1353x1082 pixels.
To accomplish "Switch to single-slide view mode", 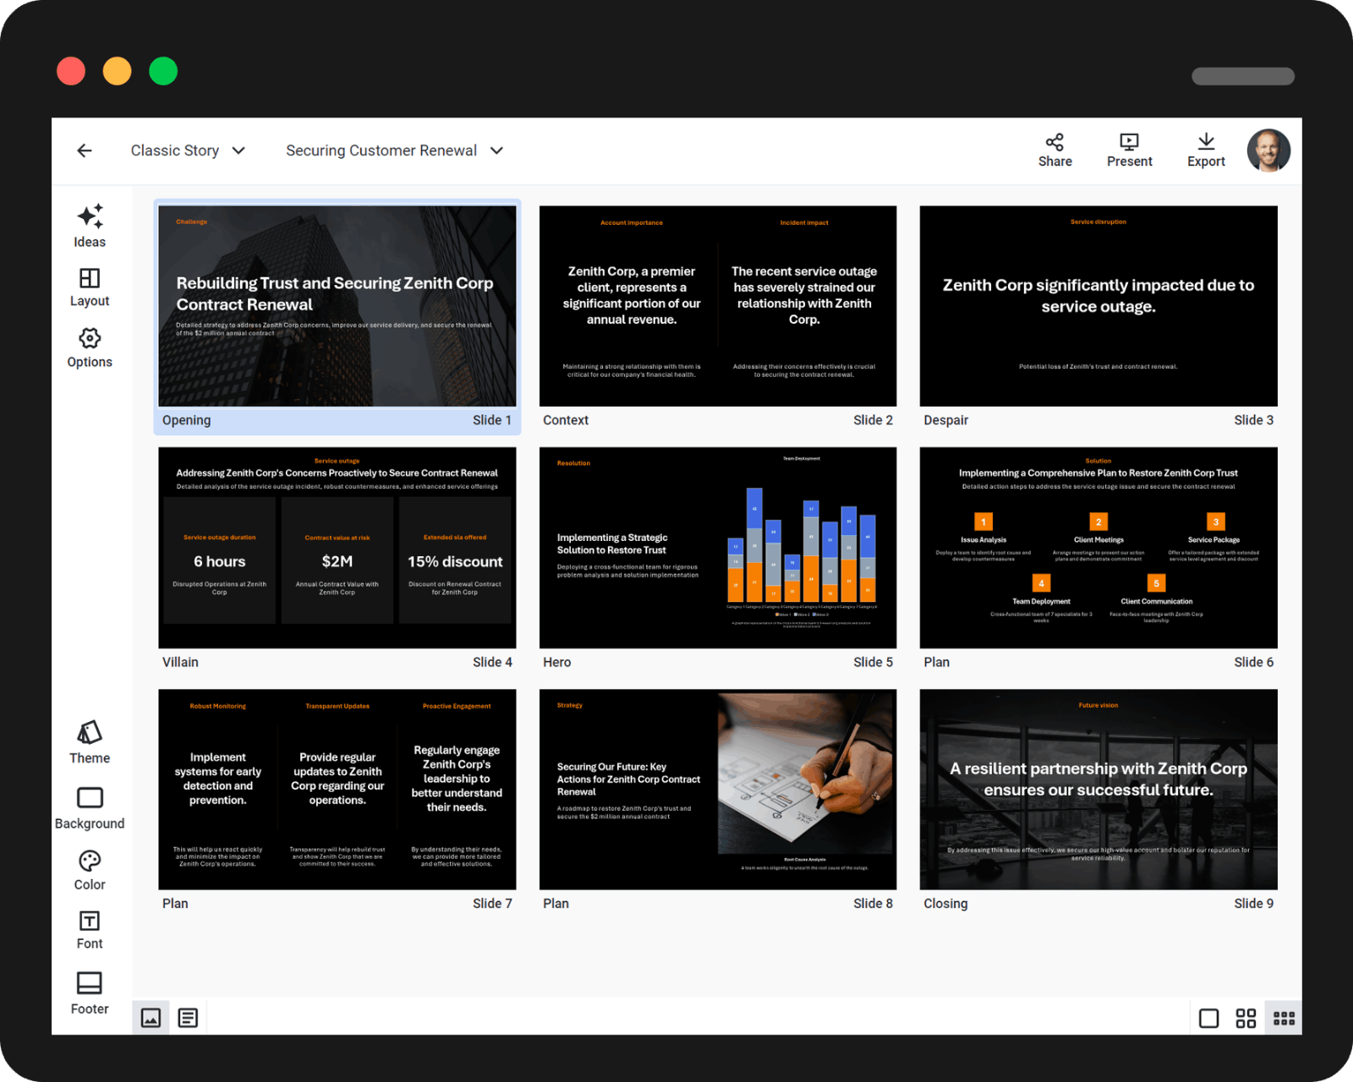I will [1208, 1017].
